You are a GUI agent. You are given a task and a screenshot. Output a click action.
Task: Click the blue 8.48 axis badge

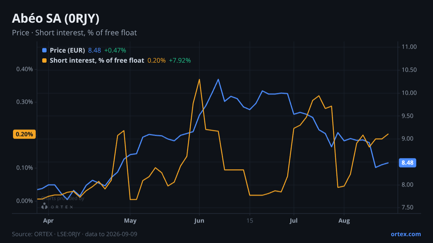tap(407, 163)
